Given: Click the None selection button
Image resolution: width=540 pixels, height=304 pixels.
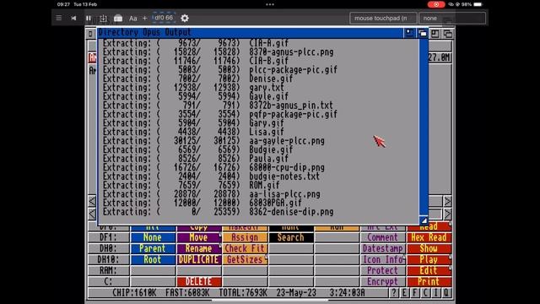Looking at the screenshot, I should [x=153, y=237].
